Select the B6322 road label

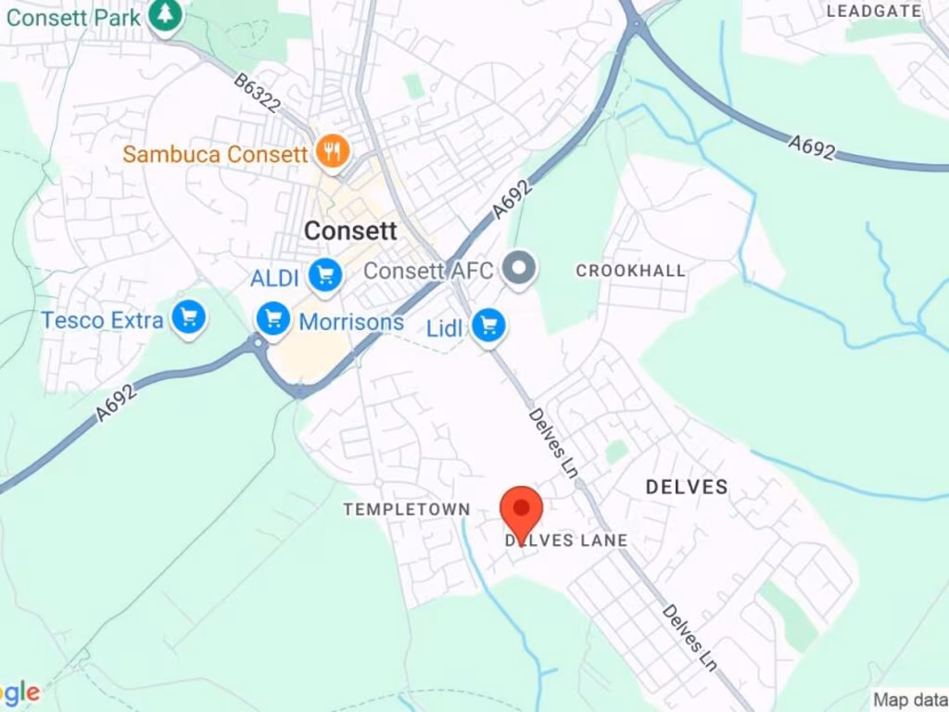pos(258,93)
